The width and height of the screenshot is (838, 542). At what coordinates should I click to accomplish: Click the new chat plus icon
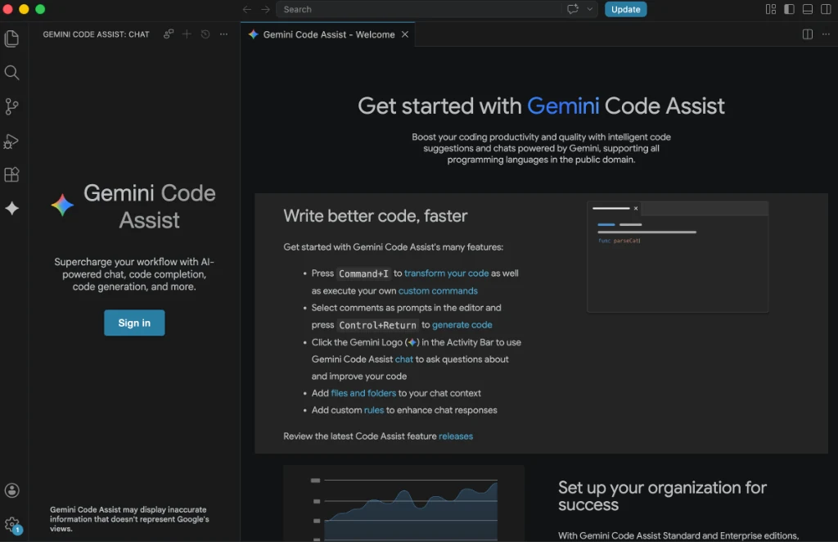click(x=187, y=34)
